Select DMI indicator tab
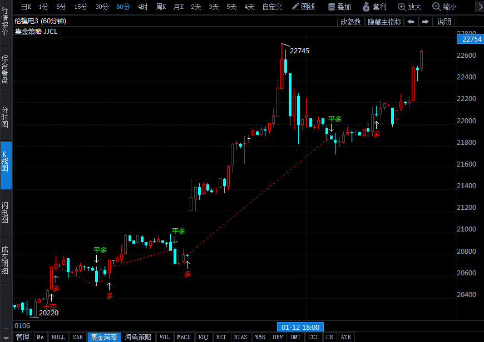Screen dimensions: 484x342 point(295,337)
